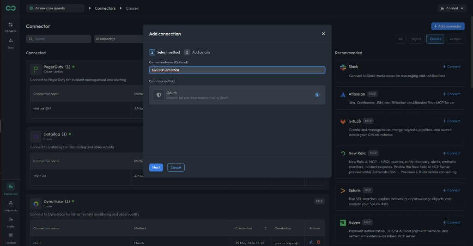
Task: Click the app logo in top-left corner
Action: point(11,8)
